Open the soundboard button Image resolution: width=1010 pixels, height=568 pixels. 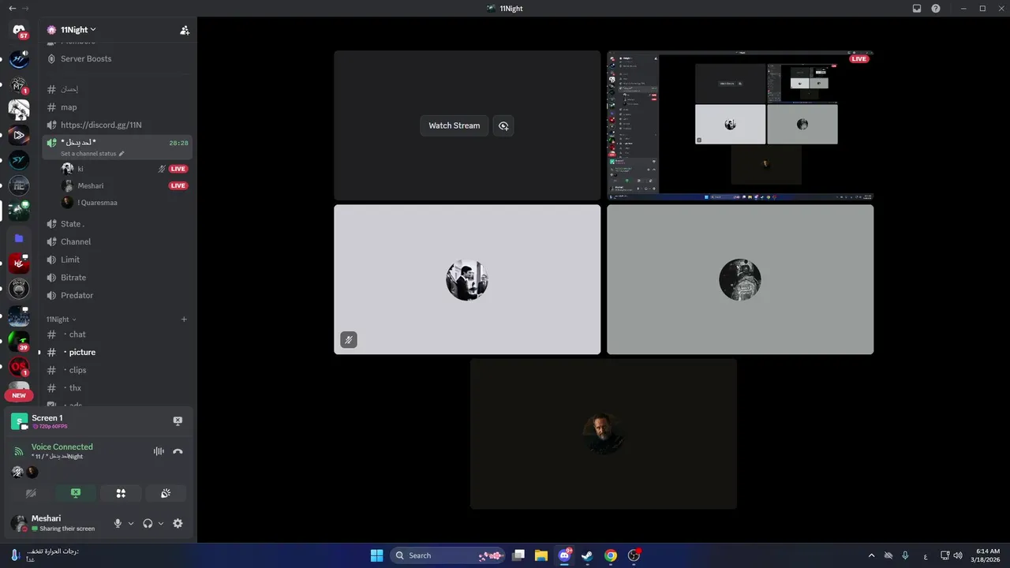[166, 493]
